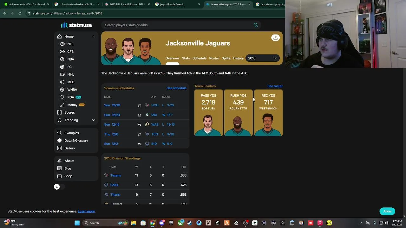
Task: Switch to the Overview tab
Action: 172,58
